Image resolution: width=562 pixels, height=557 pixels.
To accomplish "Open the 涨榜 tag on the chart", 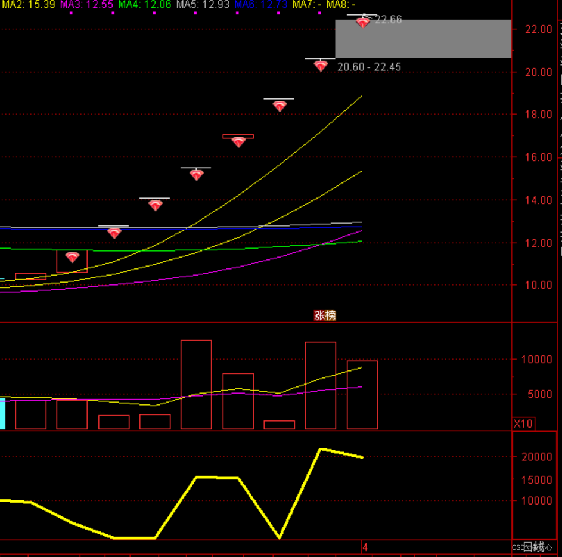I will click(325, 315).
